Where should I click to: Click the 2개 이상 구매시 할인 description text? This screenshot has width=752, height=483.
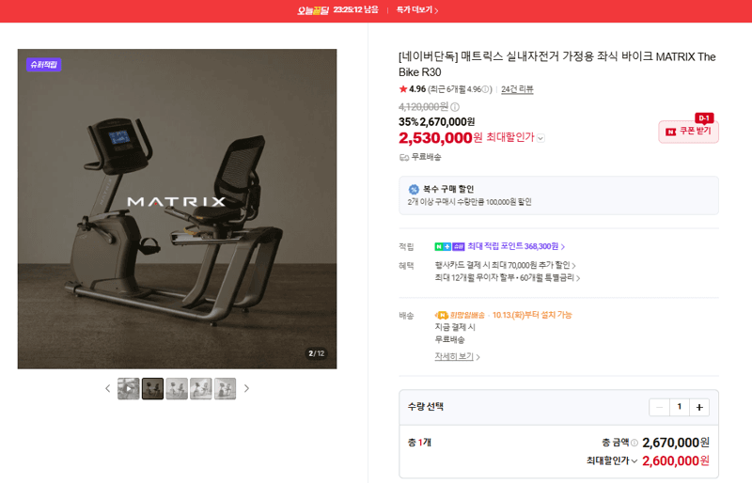[469, 202]
